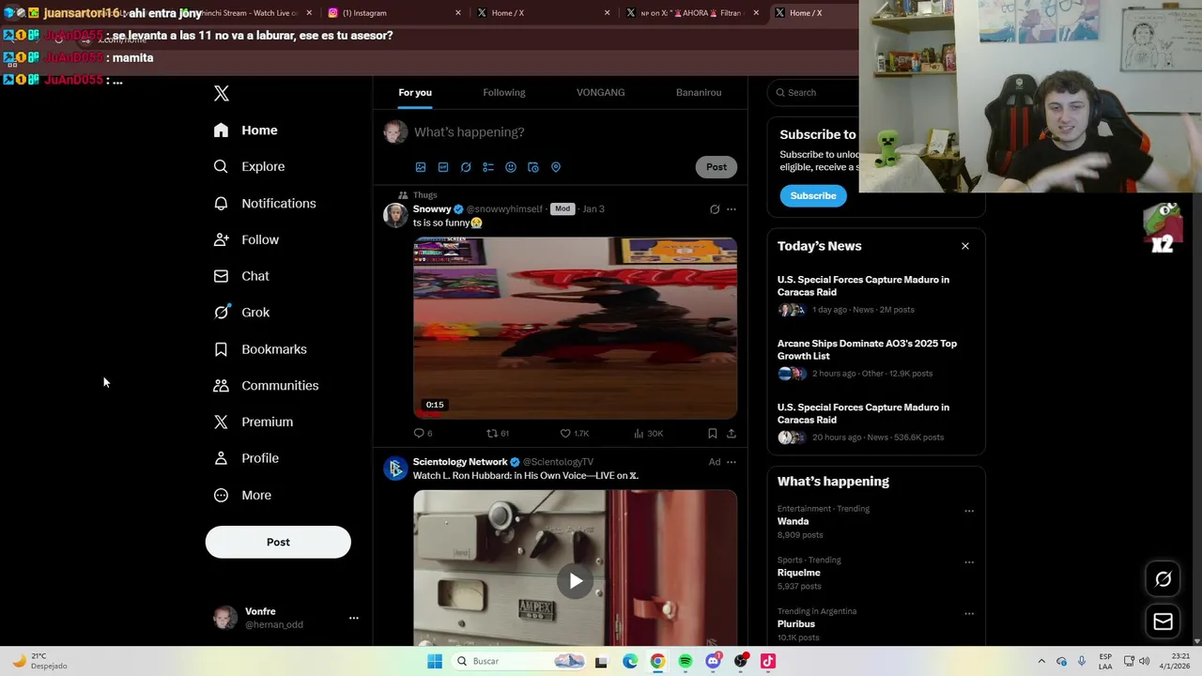Click the Communities people icon
Screen dimensions: 1202x676
click(221, 386)
